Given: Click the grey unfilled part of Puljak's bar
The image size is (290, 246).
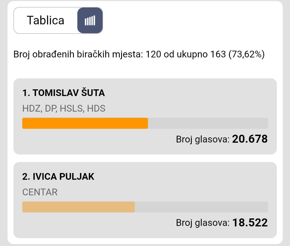Looking at the screenshot, I should (x=201, y=207).
